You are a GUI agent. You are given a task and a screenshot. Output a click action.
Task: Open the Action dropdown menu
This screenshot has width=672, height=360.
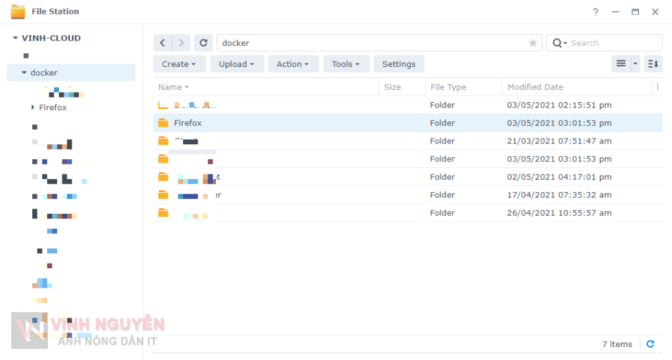[x=293, y=64]
